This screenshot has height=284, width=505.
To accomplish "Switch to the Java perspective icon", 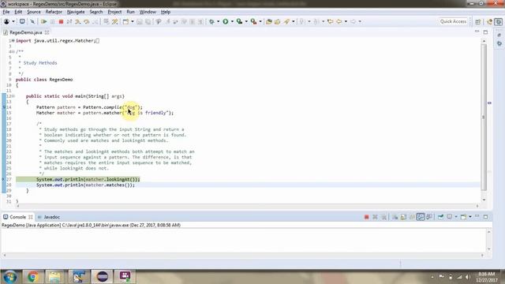I will point(489,21).
